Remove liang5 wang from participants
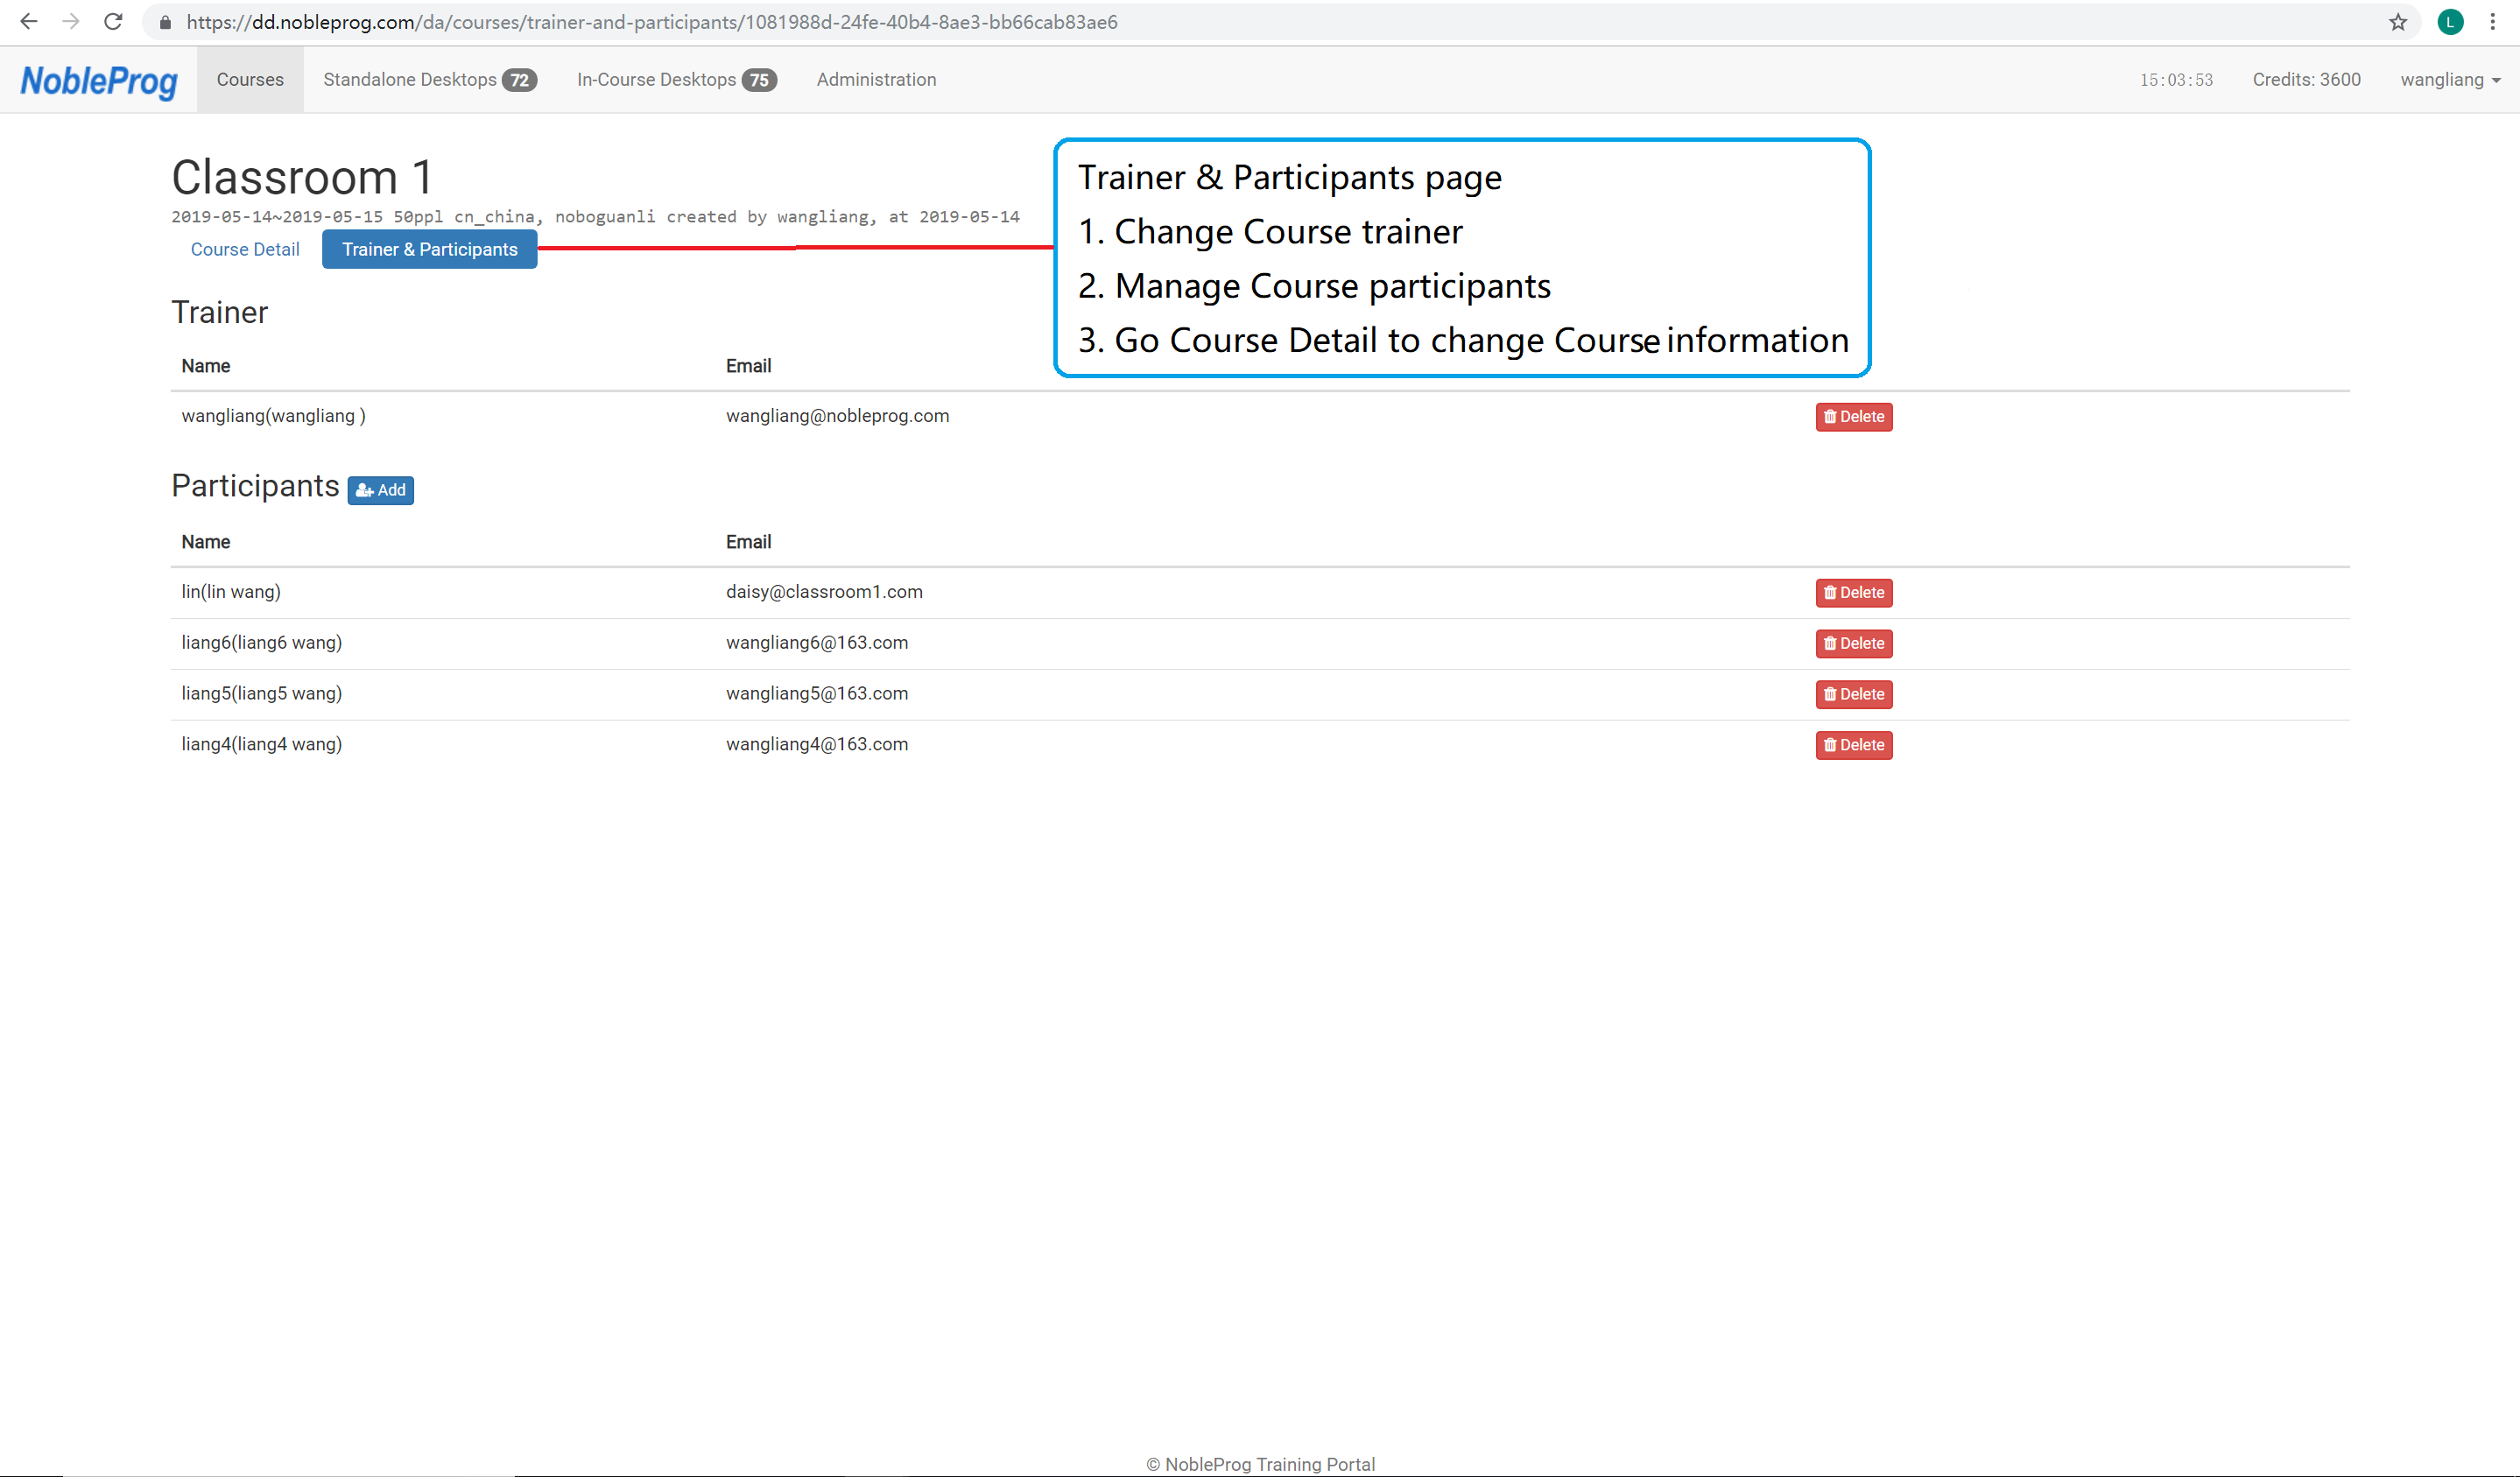 coord(1853,694)
